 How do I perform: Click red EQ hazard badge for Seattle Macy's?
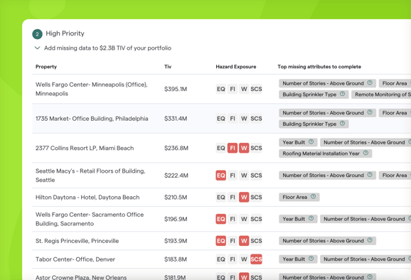[220, 176]
